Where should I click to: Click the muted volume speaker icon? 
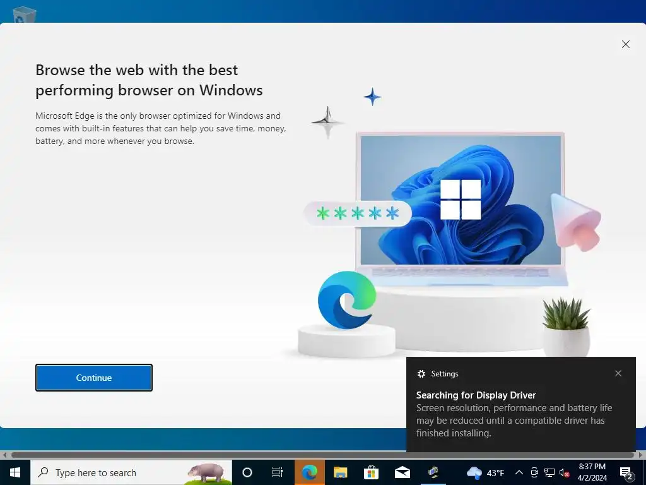tap(565, 472)
